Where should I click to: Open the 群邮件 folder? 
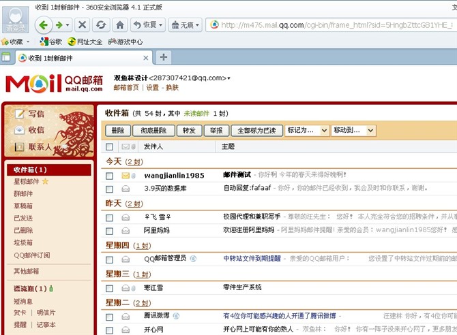click(x=23, y=193)
